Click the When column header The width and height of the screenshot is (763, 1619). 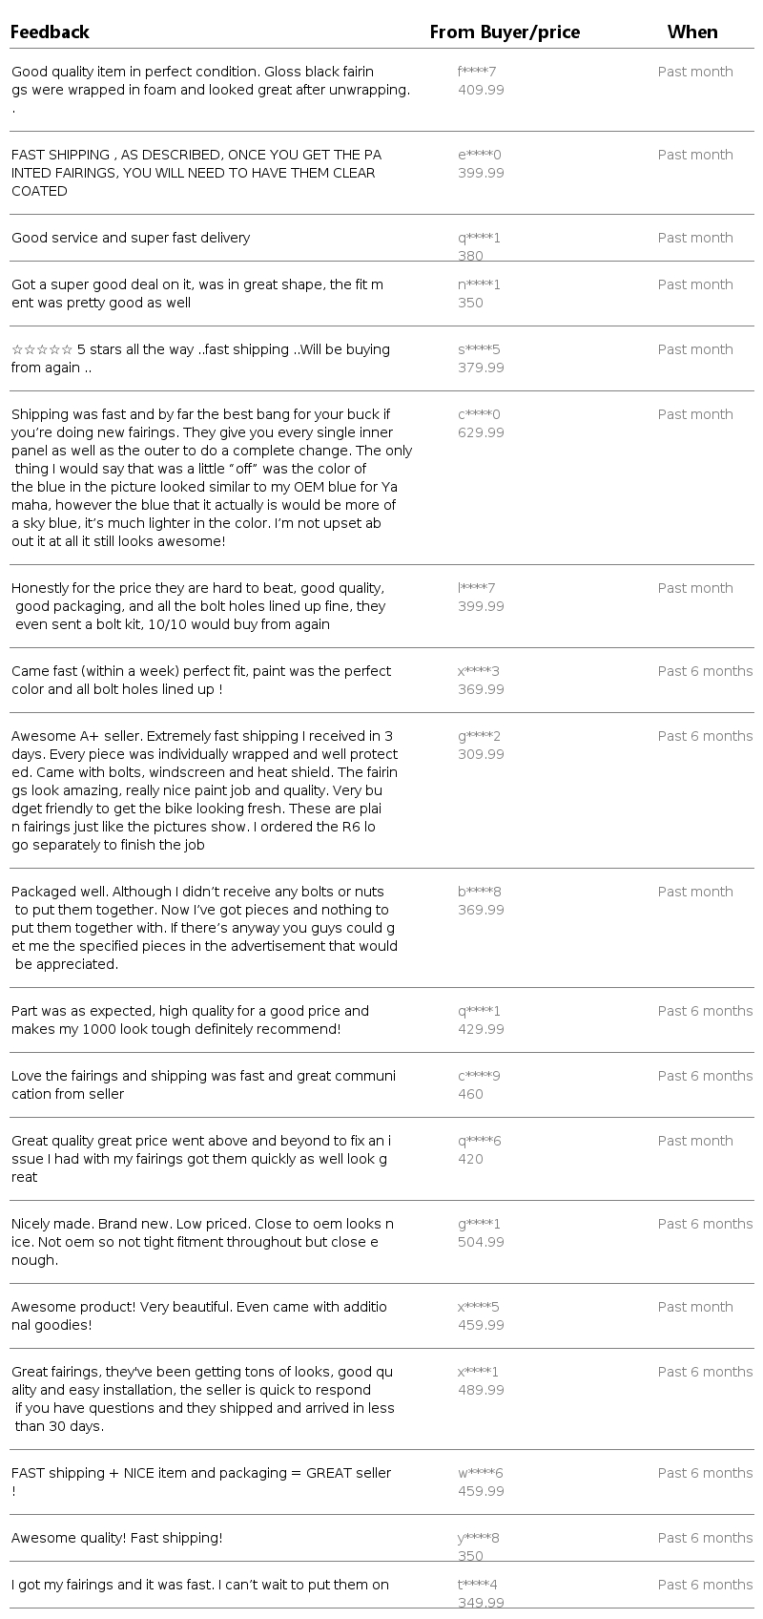(x=692, y=32)
